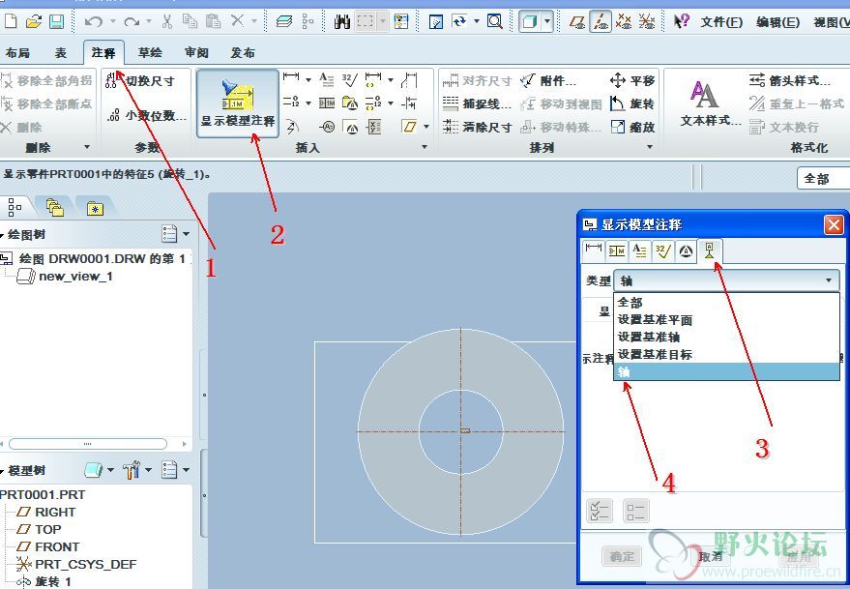
Task: Expand the 插入 group arrow
Action: (x=425, y=147)
